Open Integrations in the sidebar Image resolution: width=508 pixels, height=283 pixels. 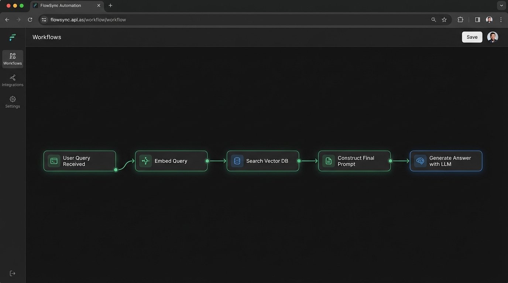13,80
